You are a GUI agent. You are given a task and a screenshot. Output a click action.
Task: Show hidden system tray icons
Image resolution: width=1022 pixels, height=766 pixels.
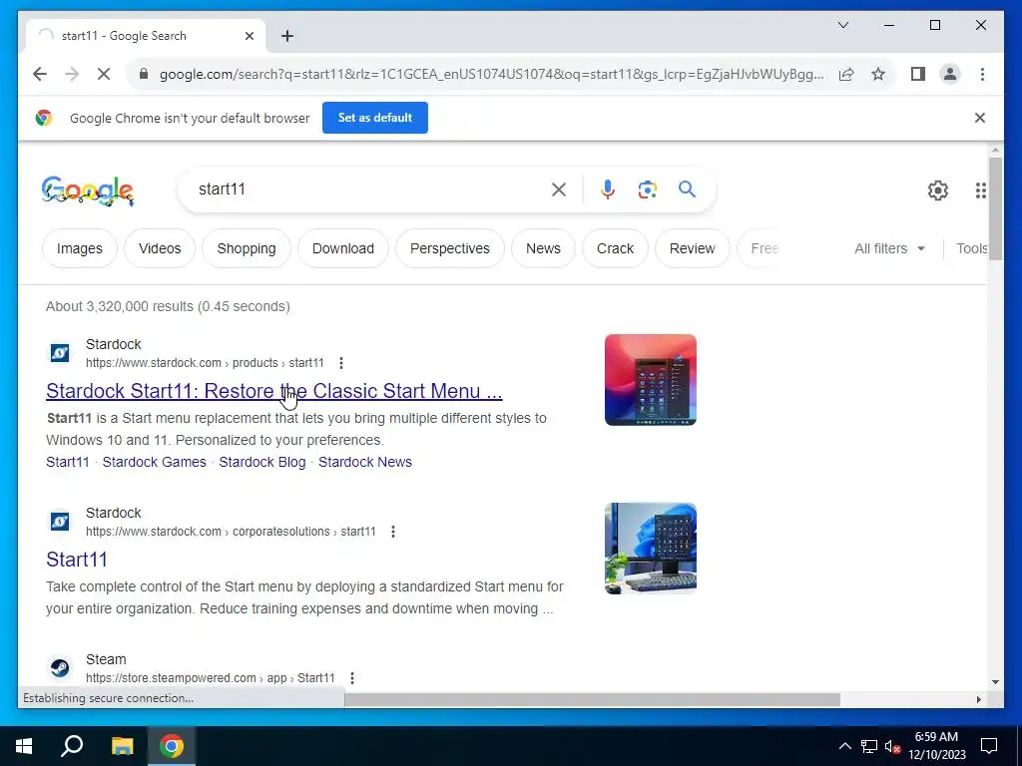coord(844,746)
